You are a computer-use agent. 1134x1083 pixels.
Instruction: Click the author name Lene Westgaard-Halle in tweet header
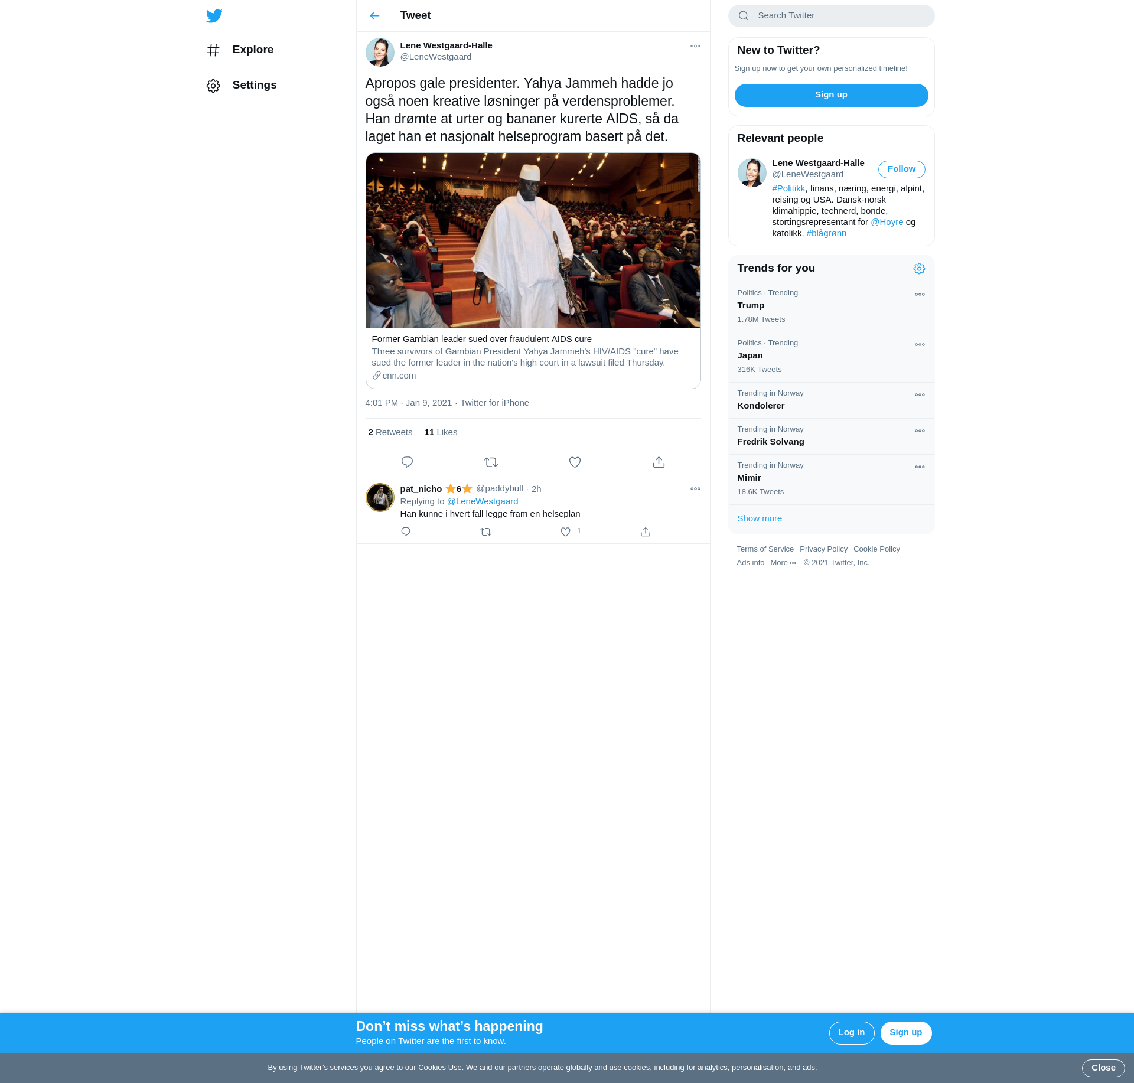[x=446, y=45]
